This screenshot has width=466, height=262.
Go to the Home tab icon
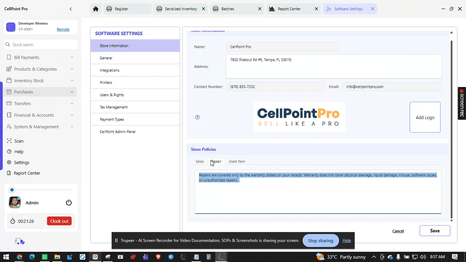coord(96,9)
